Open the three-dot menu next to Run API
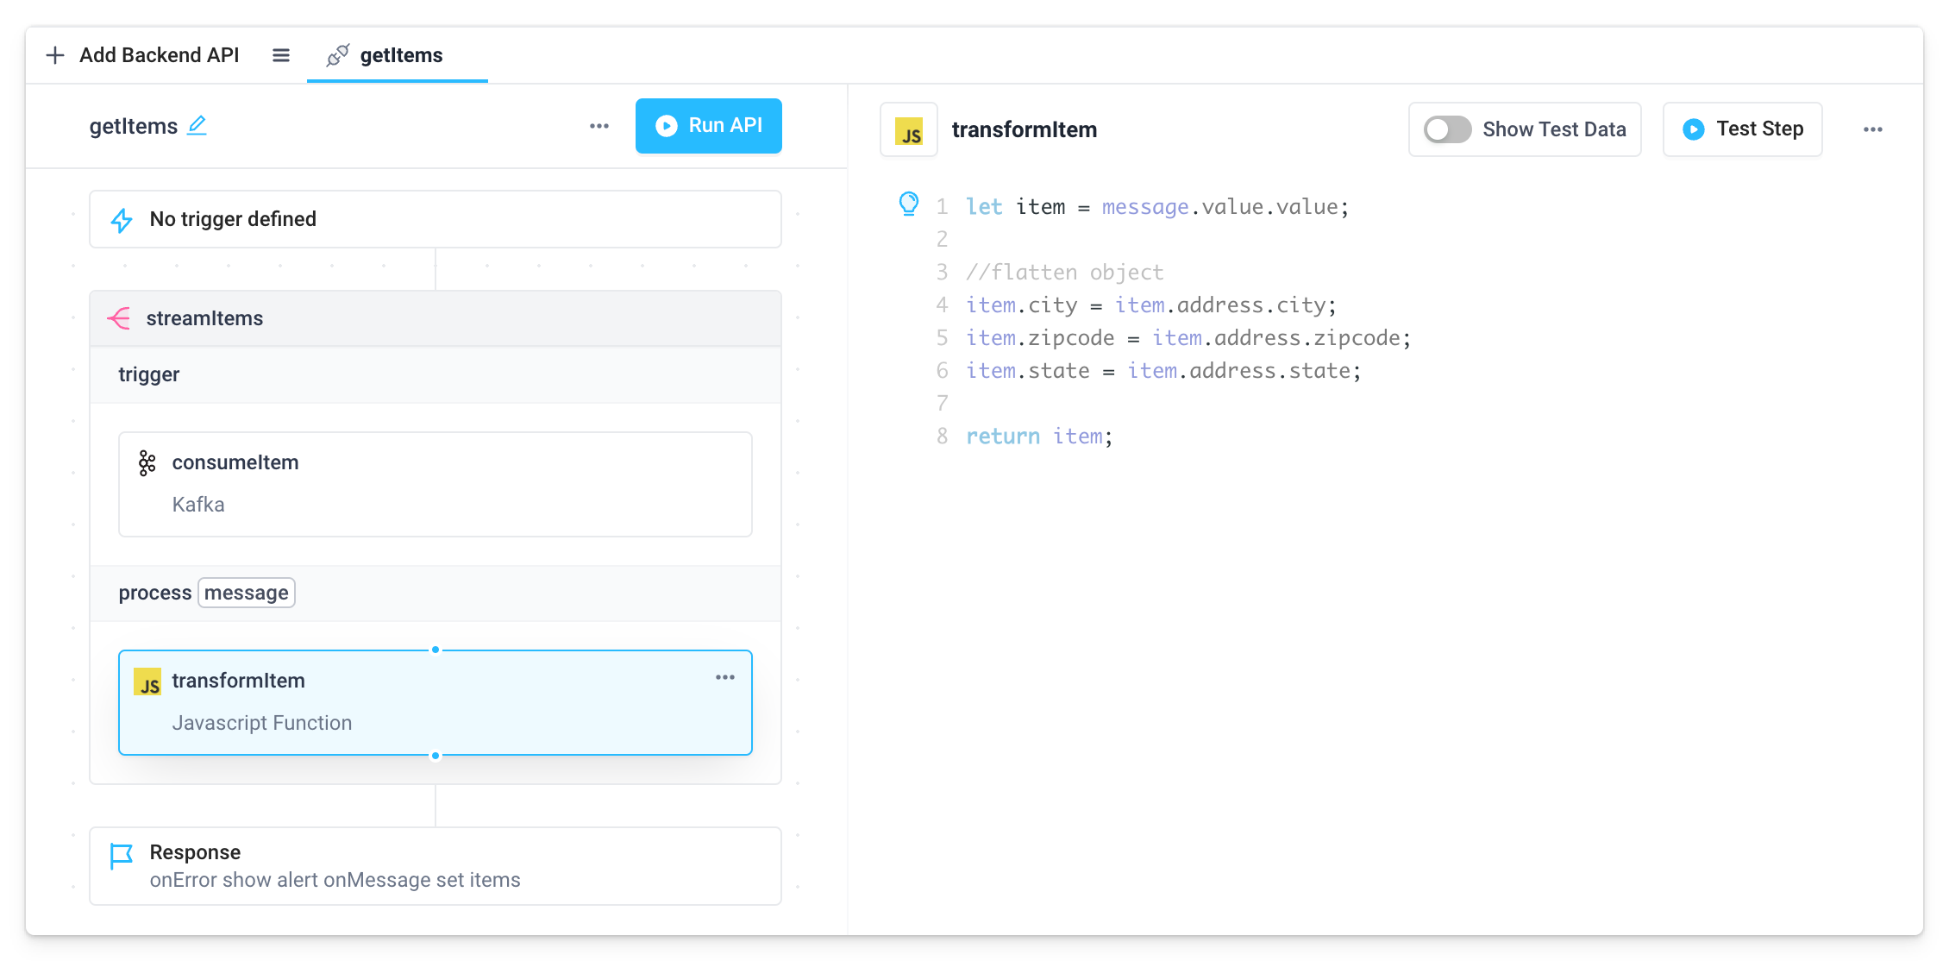 [x=599, y=126]
